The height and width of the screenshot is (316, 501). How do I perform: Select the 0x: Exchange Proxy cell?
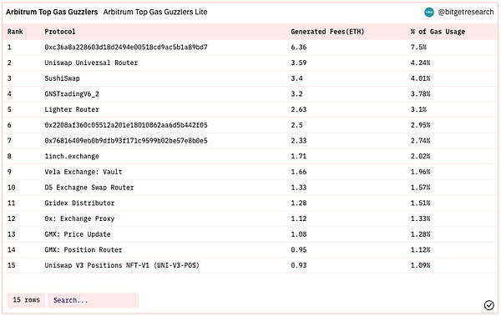coord(79,218)
